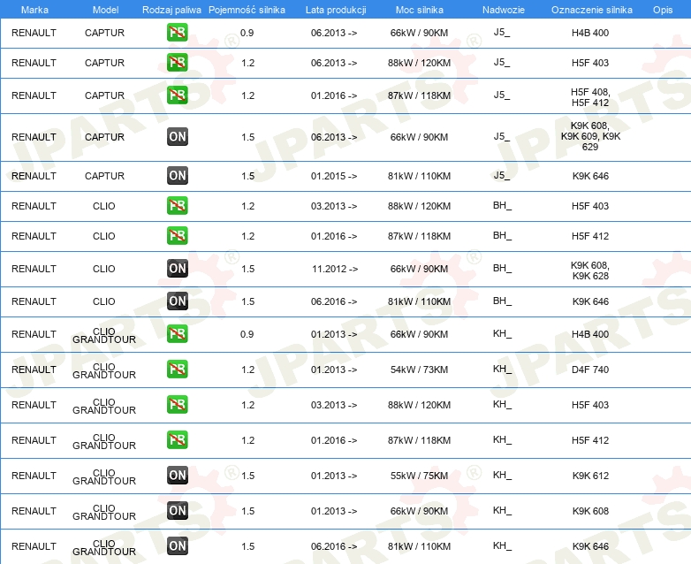Viewport: 691px width, 564px height.
Task: Select power cell 54kW / 73KM
Action: [419, 370]
